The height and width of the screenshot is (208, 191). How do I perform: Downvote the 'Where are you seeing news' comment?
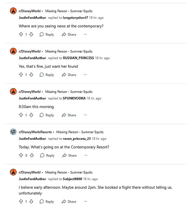point(31,34)
